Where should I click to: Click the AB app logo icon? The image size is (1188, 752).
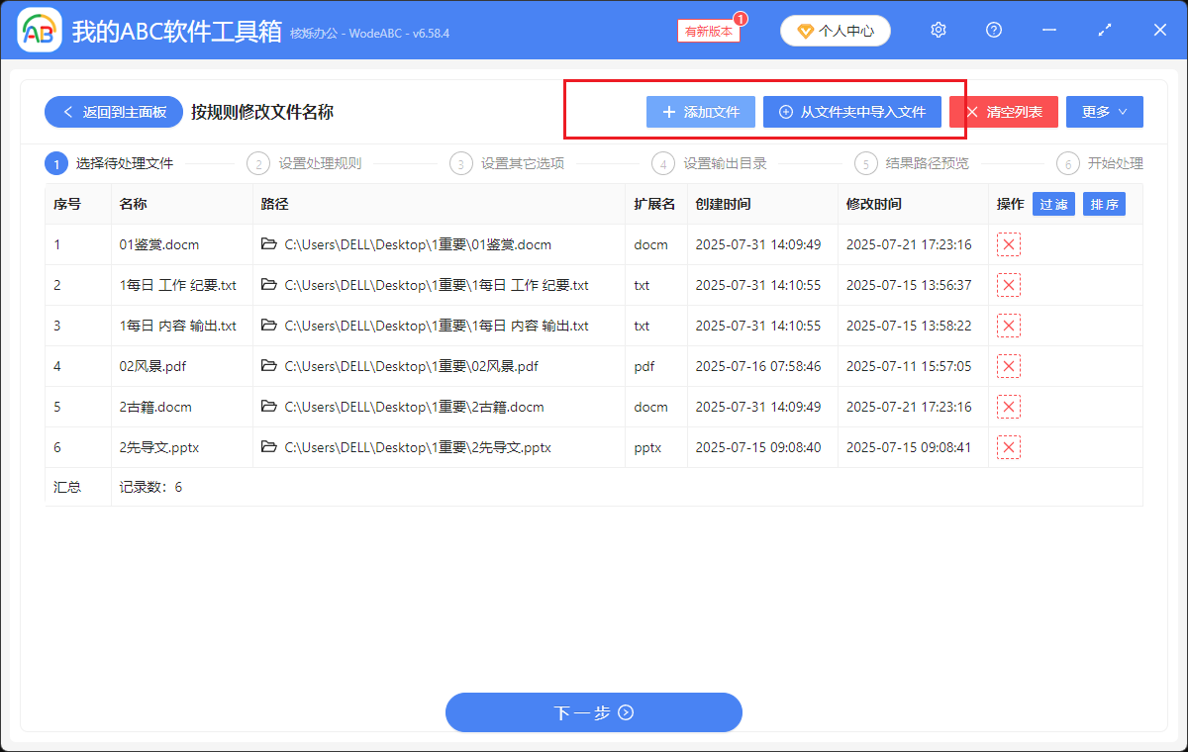click(x=39, y=30)
